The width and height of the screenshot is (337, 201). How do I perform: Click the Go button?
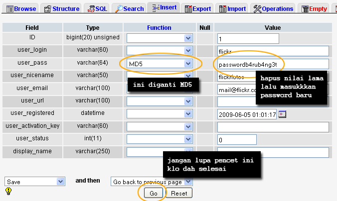[x=153, y=193]
